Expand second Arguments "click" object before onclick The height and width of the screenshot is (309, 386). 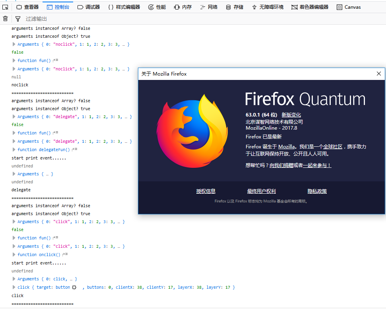(14, 246)
